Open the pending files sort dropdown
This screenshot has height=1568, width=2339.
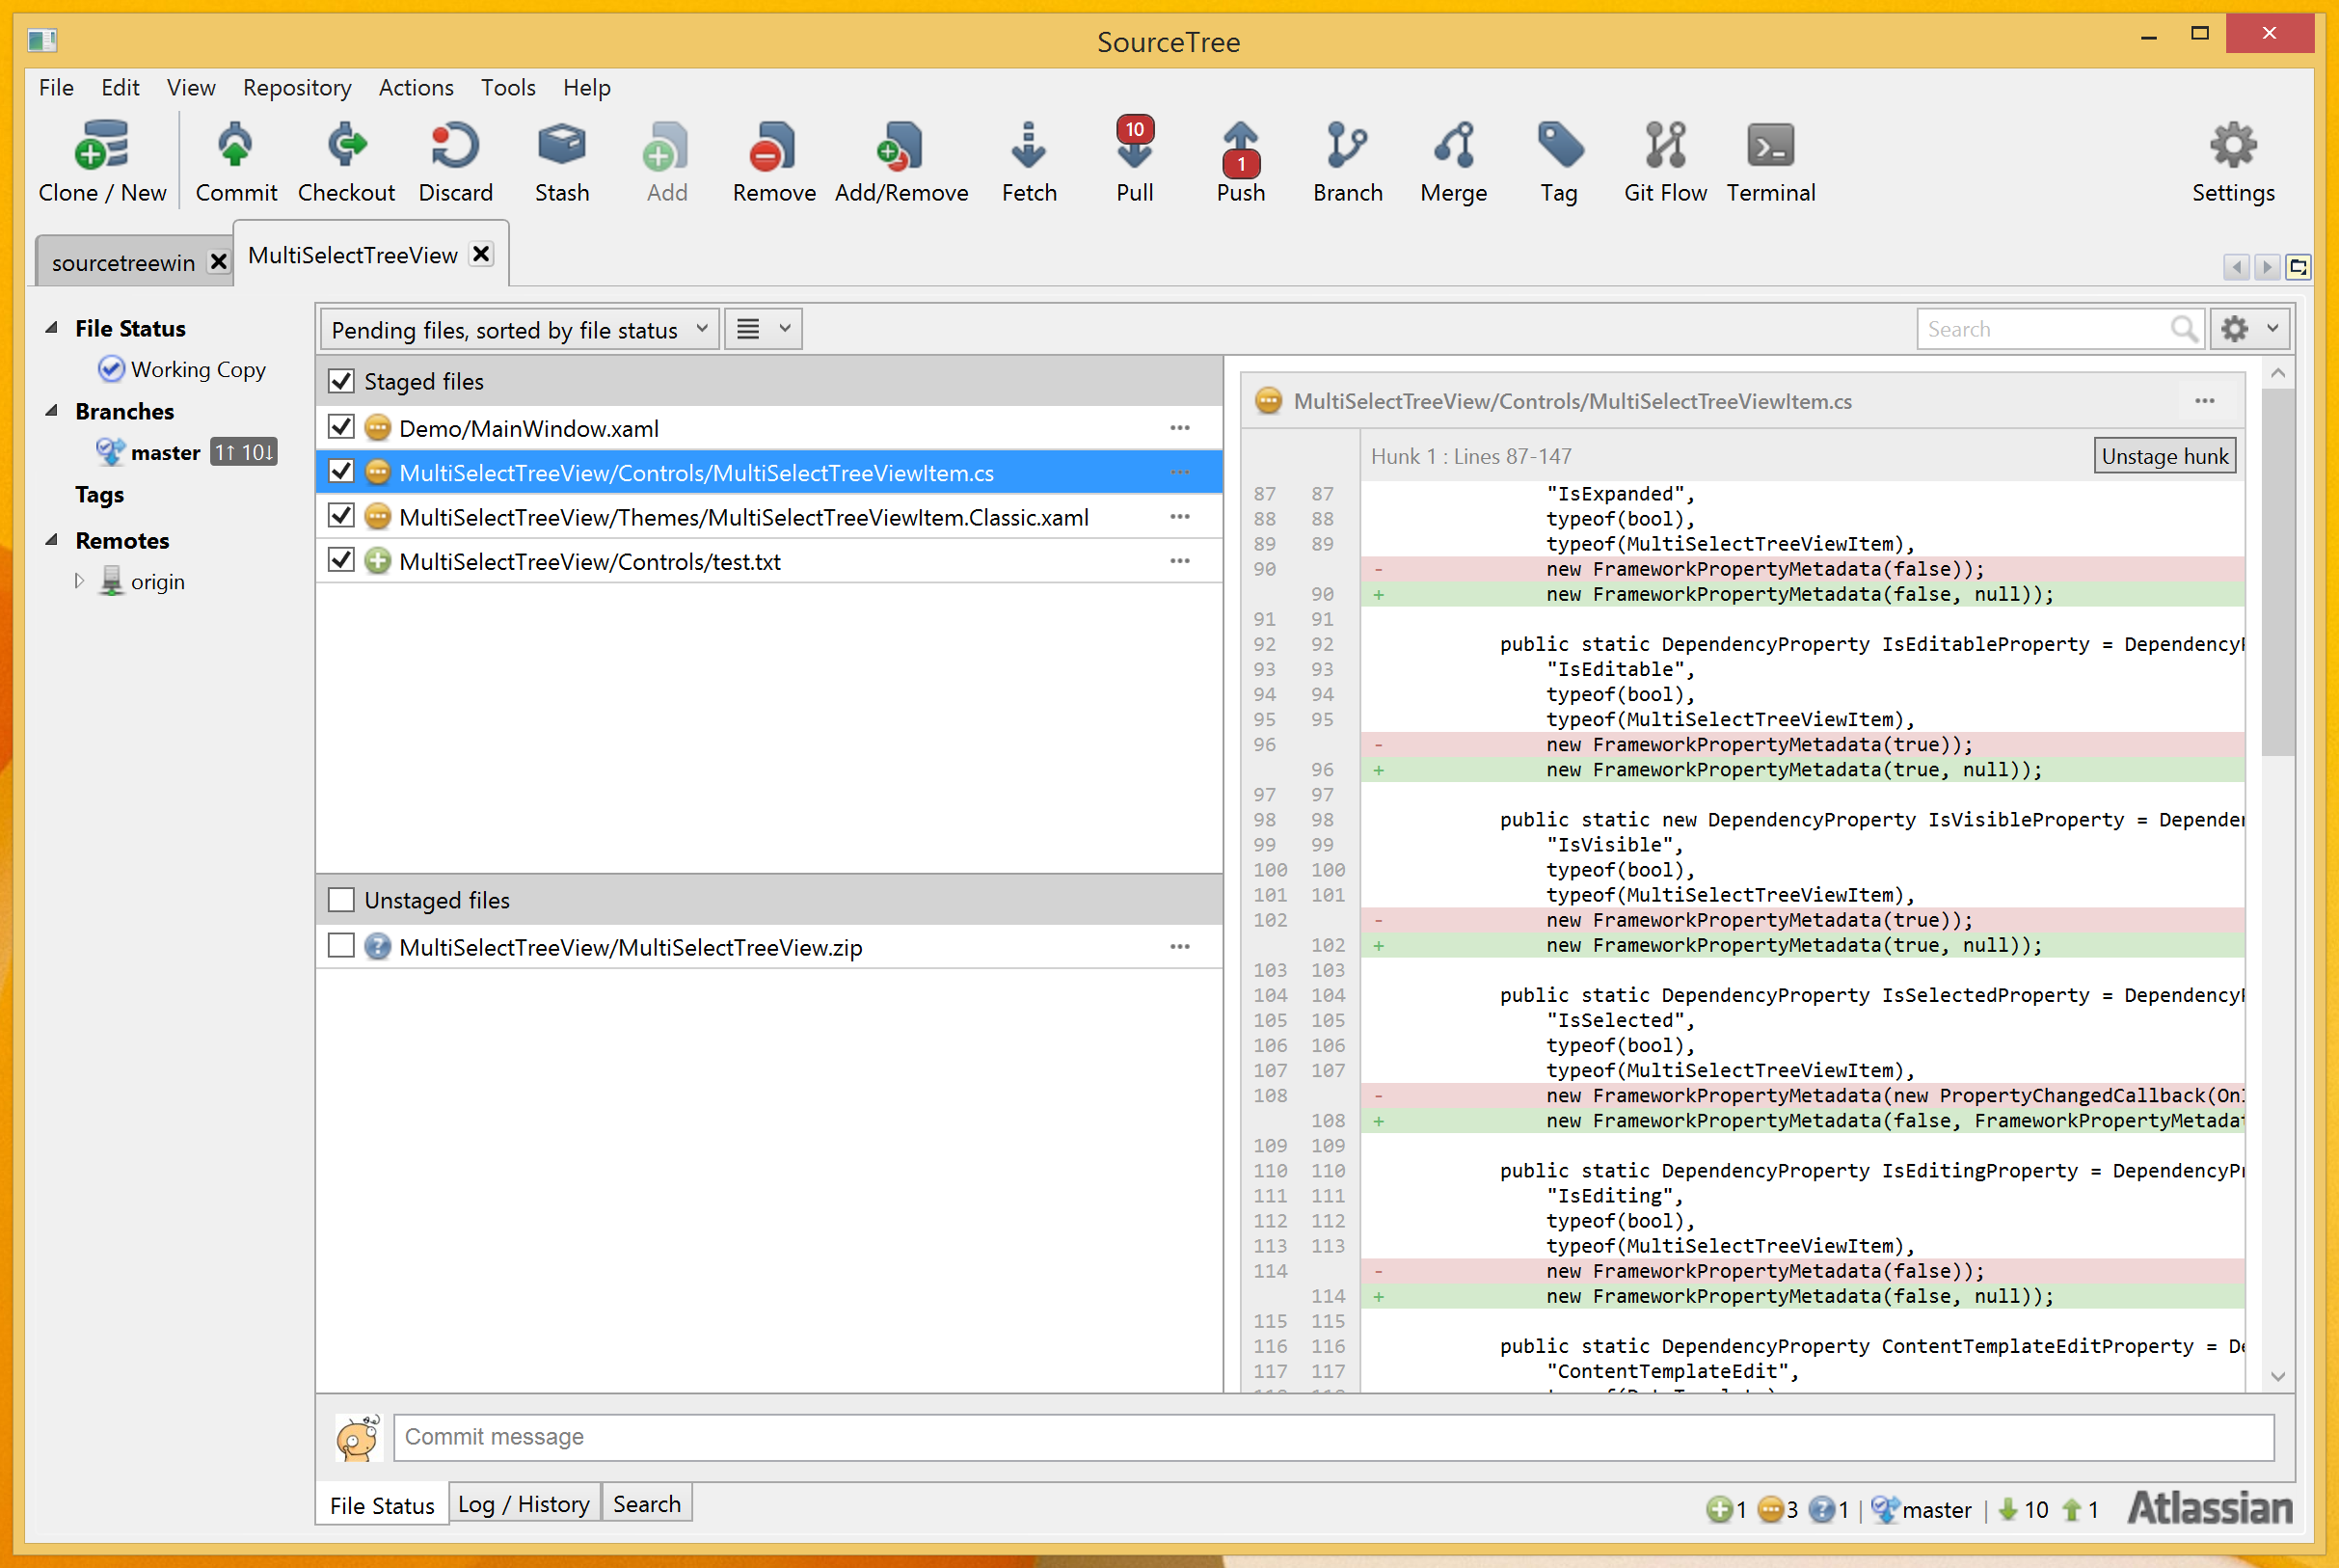pyautogui.click(x=518, y=329)
